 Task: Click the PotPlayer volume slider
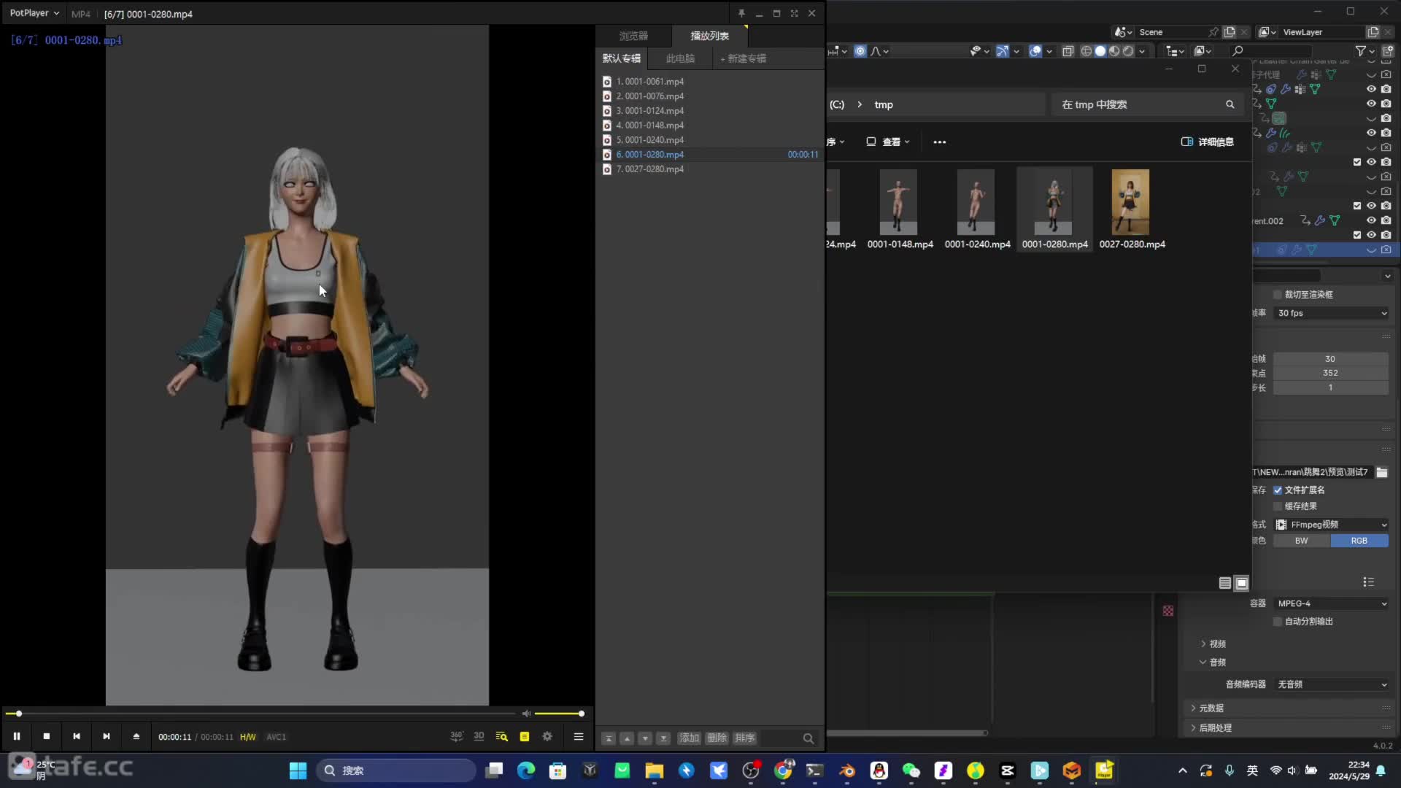[558, 714]
